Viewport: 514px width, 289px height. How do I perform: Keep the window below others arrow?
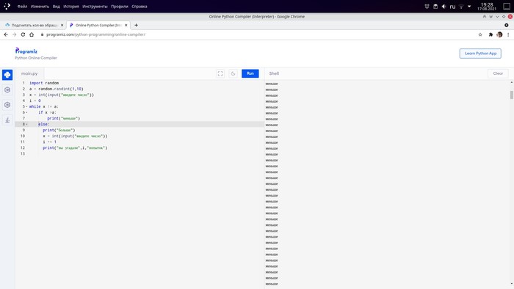[x=491, y=16]
